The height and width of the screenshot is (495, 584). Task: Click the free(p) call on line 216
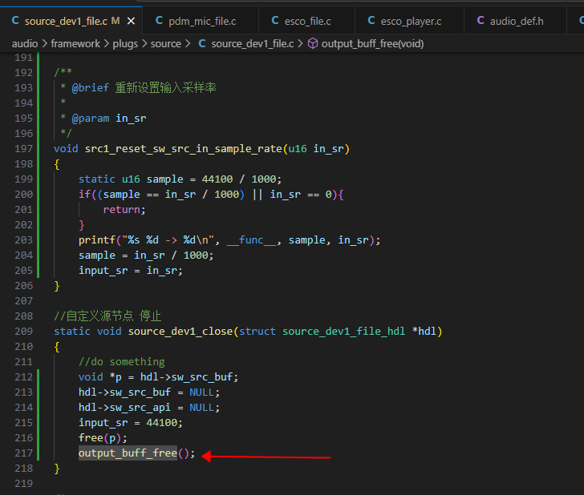point(103,438)
